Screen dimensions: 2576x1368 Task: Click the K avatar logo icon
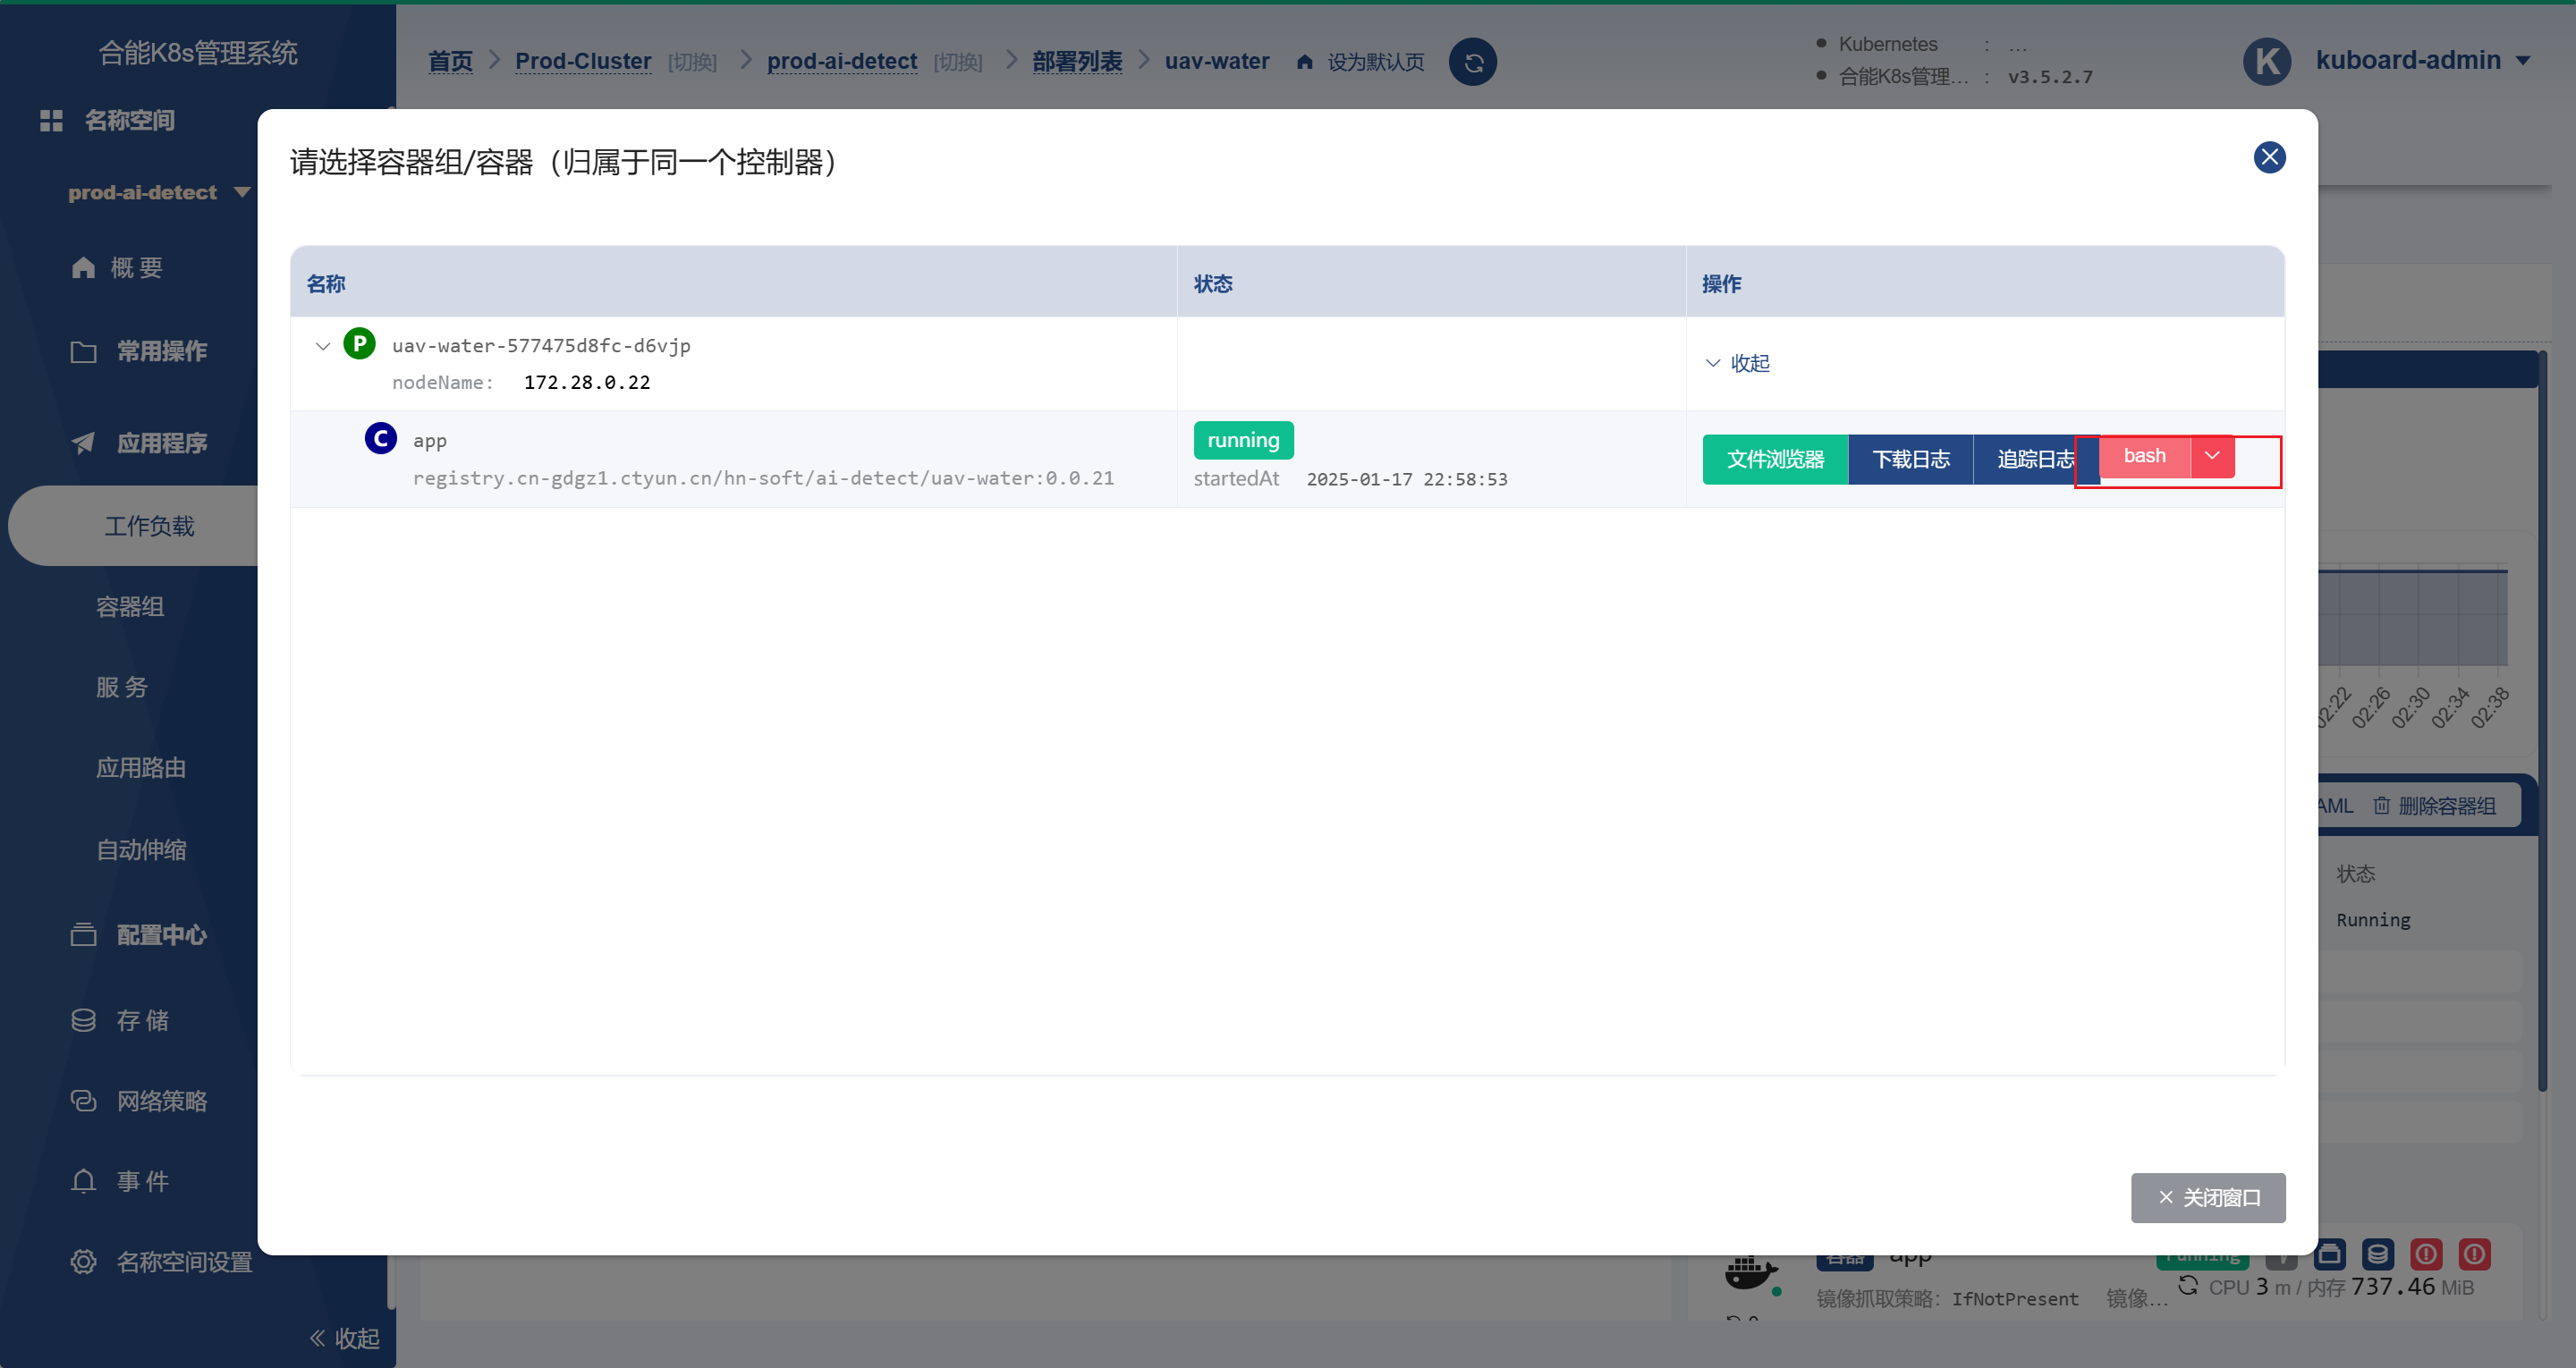pyautogui.click(x=2267, y=61)
